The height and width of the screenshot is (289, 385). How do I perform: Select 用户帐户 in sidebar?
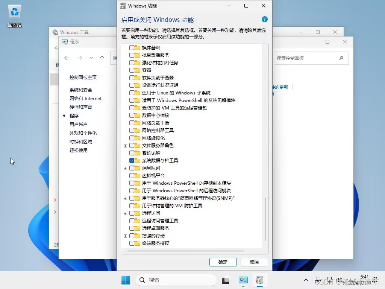[78, 124]
